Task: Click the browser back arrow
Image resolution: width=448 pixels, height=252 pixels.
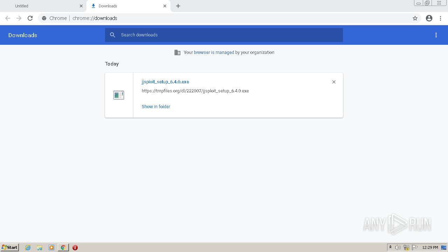Action: click(x=8, y=18)
